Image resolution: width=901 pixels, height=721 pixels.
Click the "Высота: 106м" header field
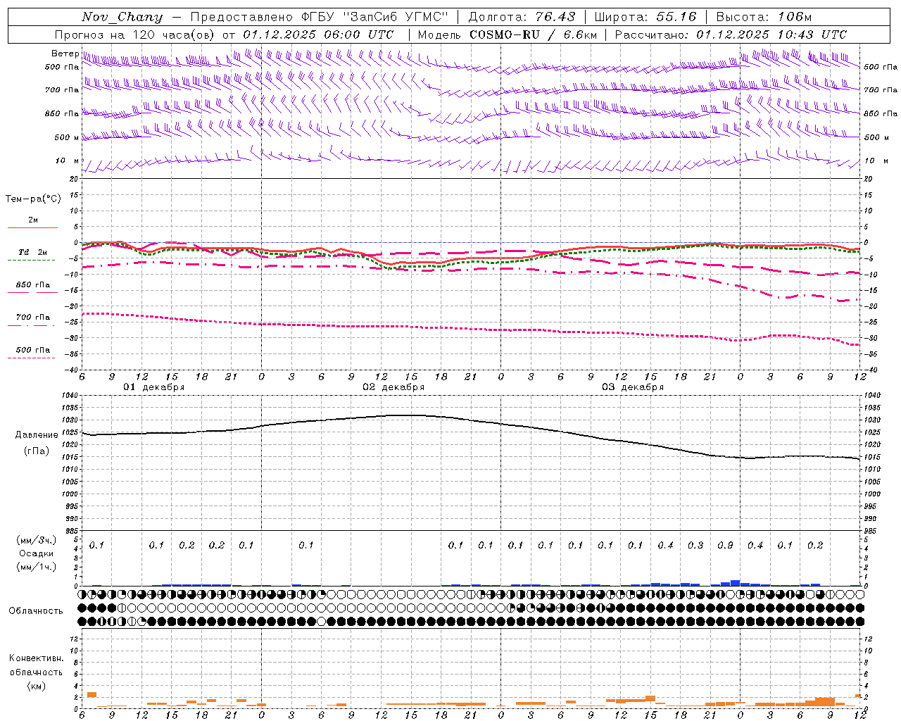pyautogui.click(x=764, y=17)
